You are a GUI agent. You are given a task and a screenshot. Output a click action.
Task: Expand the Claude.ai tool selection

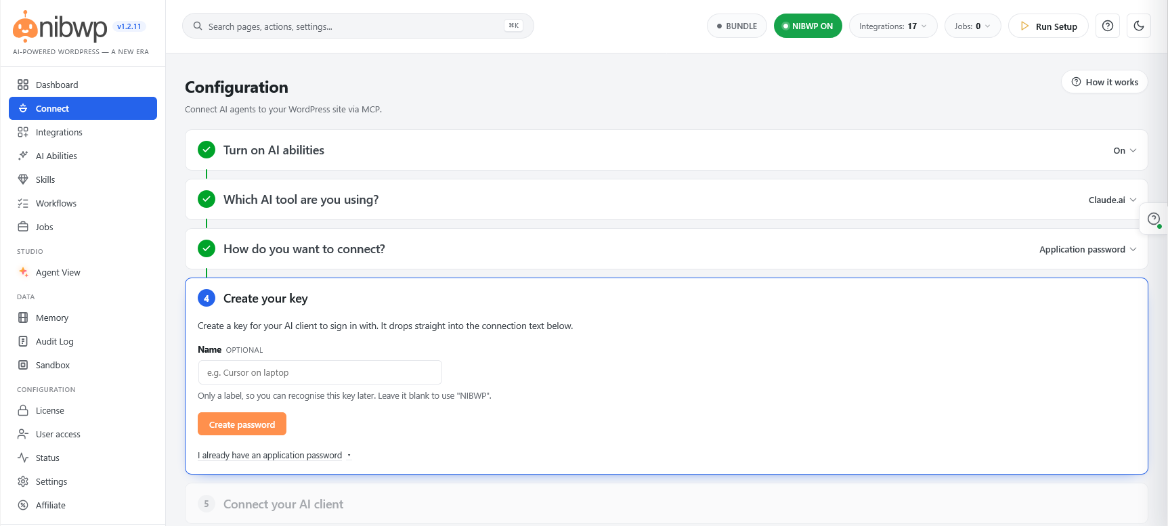[1112, 200]
